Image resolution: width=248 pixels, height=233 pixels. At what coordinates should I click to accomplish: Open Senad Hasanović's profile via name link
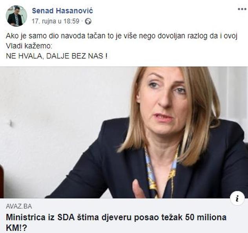coord(62,11)
